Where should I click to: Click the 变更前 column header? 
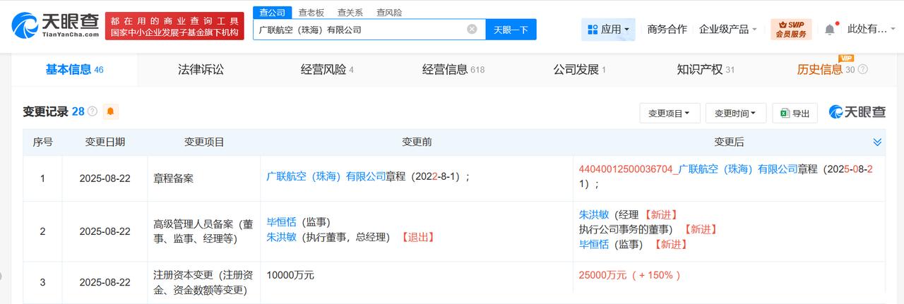tap(417, 142)
